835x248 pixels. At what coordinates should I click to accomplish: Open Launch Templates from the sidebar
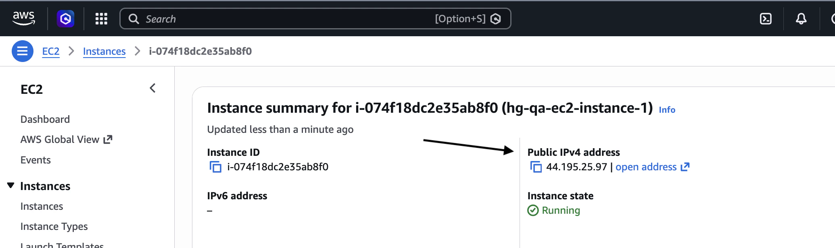[x=61, y=245]
